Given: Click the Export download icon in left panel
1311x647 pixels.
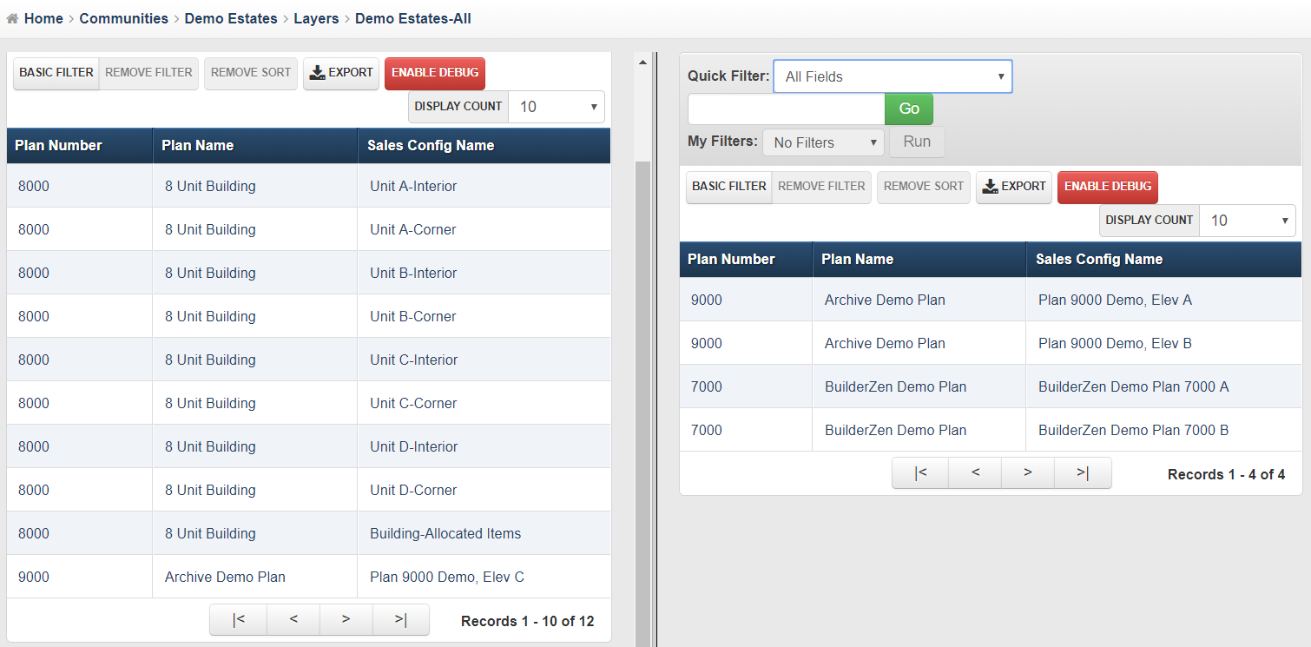Looking at the screenshot, I should pos(318,74).
